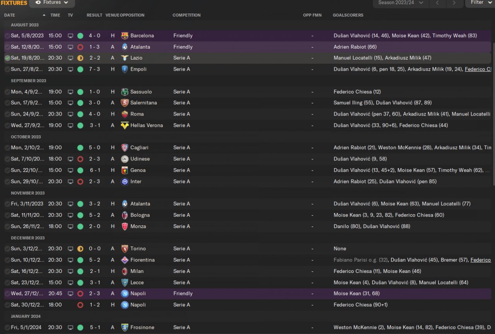
Task: Sort fixtures by the Date column header
Action: point(10,15)
